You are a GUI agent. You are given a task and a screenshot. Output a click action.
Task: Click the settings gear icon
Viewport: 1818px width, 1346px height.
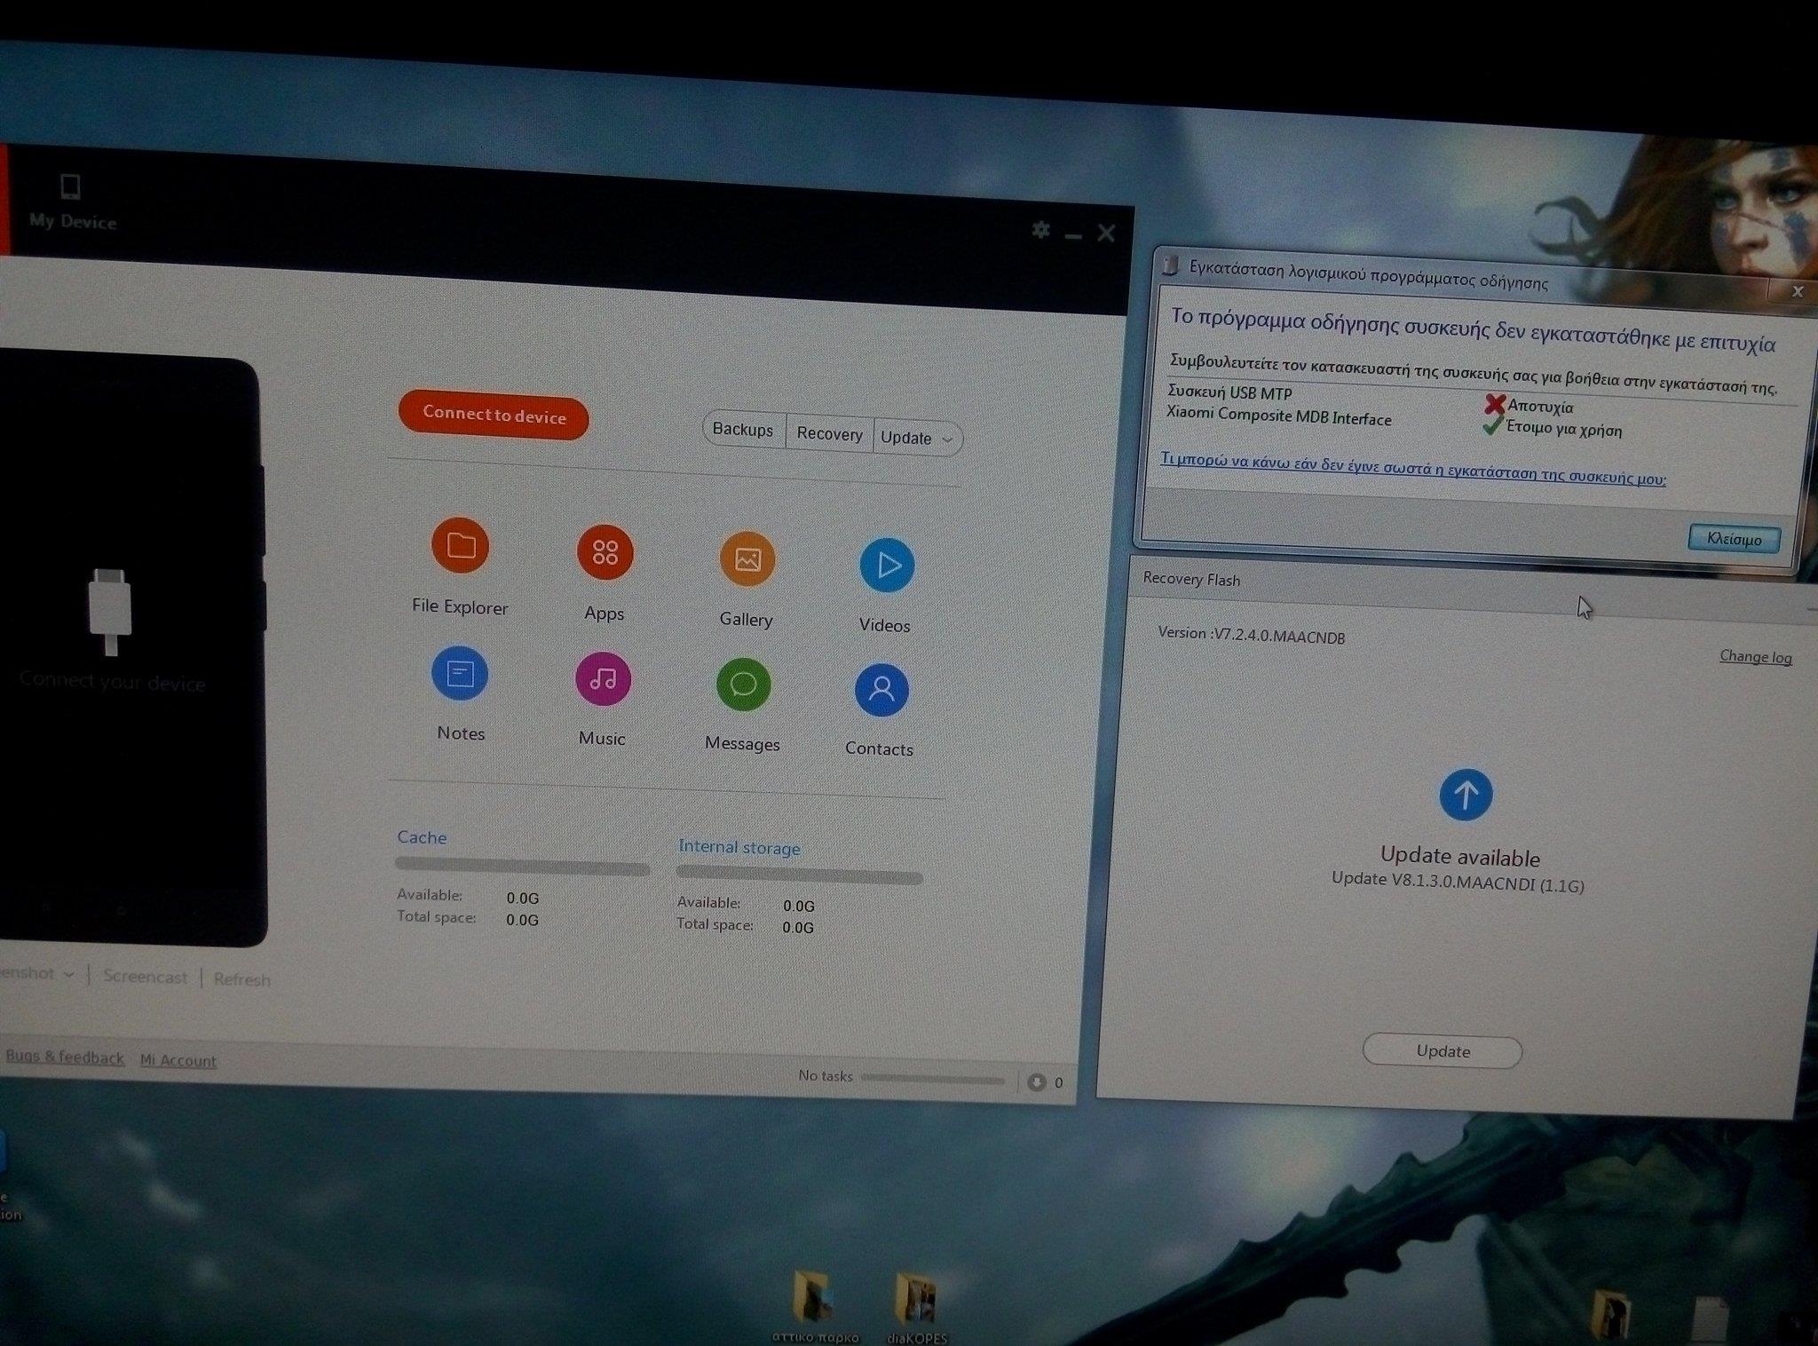pyautogui.click(x=1041, y=230)
